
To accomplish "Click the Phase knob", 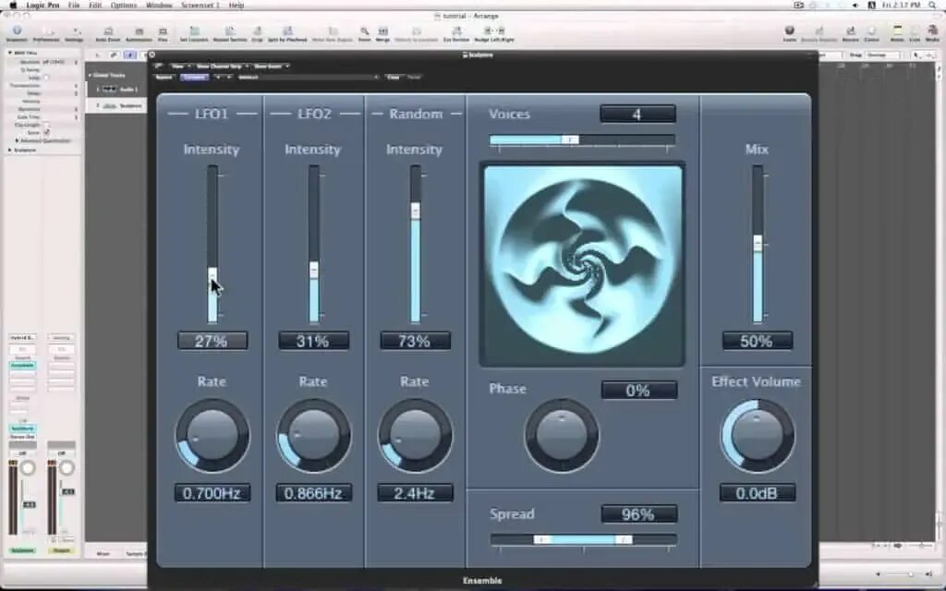I will pyautogui.click(x=562, y=436).
